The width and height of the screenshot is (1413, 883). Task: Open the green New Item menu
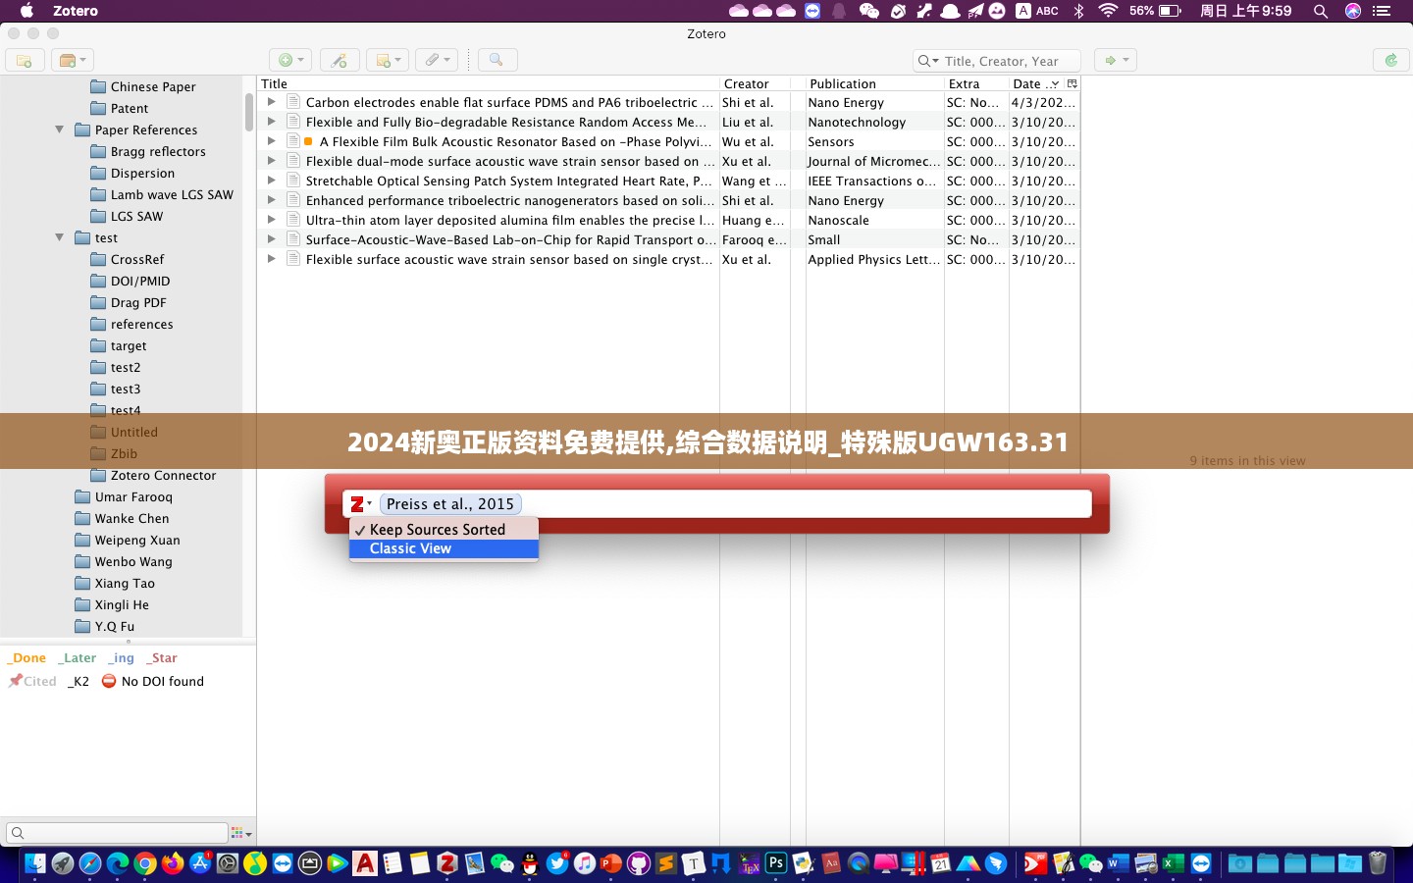(x=290, y=61)
